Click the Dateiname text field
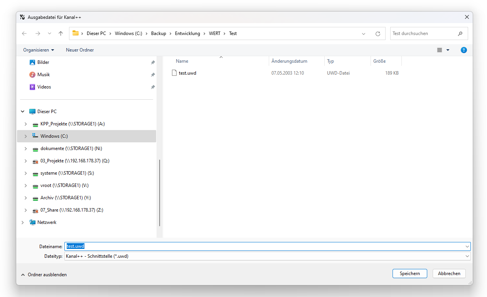The height and width of the screenshot is (297, 487). (x=266, y=246)
